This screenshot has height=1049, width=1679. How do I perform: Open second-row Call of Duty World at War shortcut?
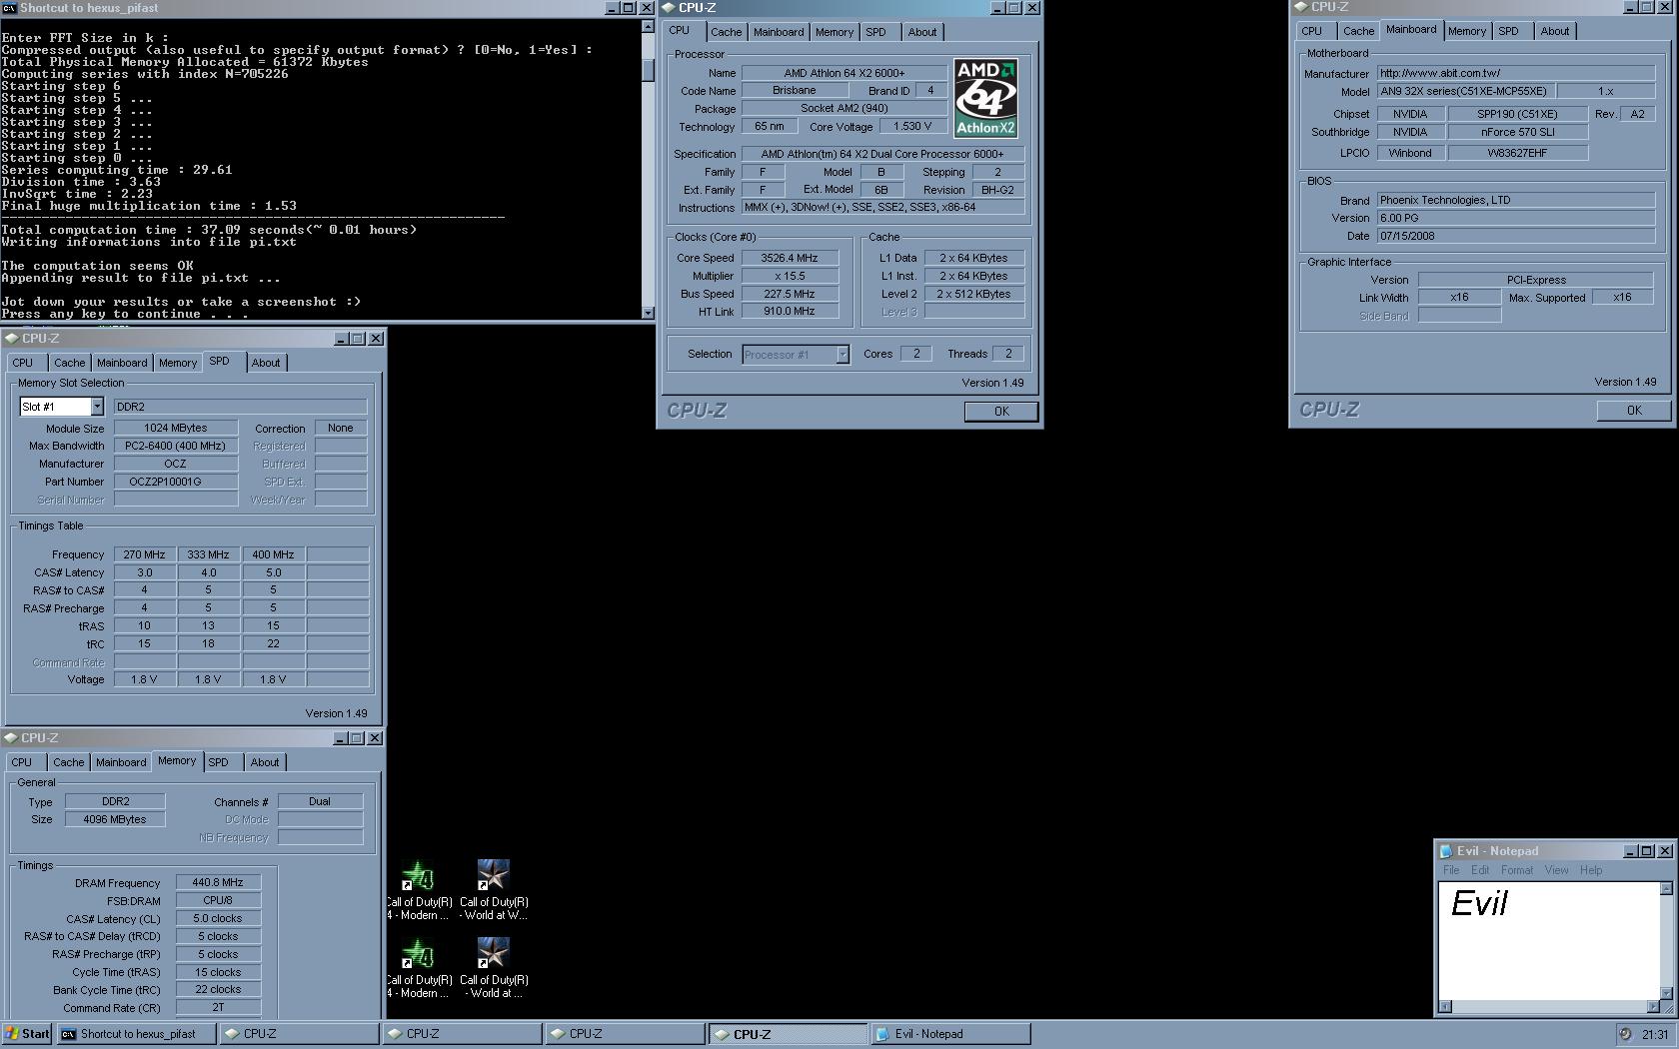(x=493, y=968)
